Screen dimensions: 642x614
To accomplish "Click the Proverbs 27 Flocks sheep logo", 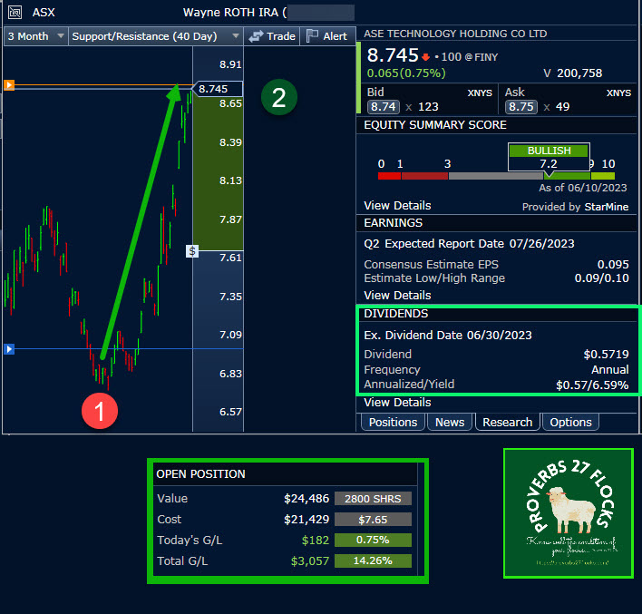I will [x=568, y=513].
